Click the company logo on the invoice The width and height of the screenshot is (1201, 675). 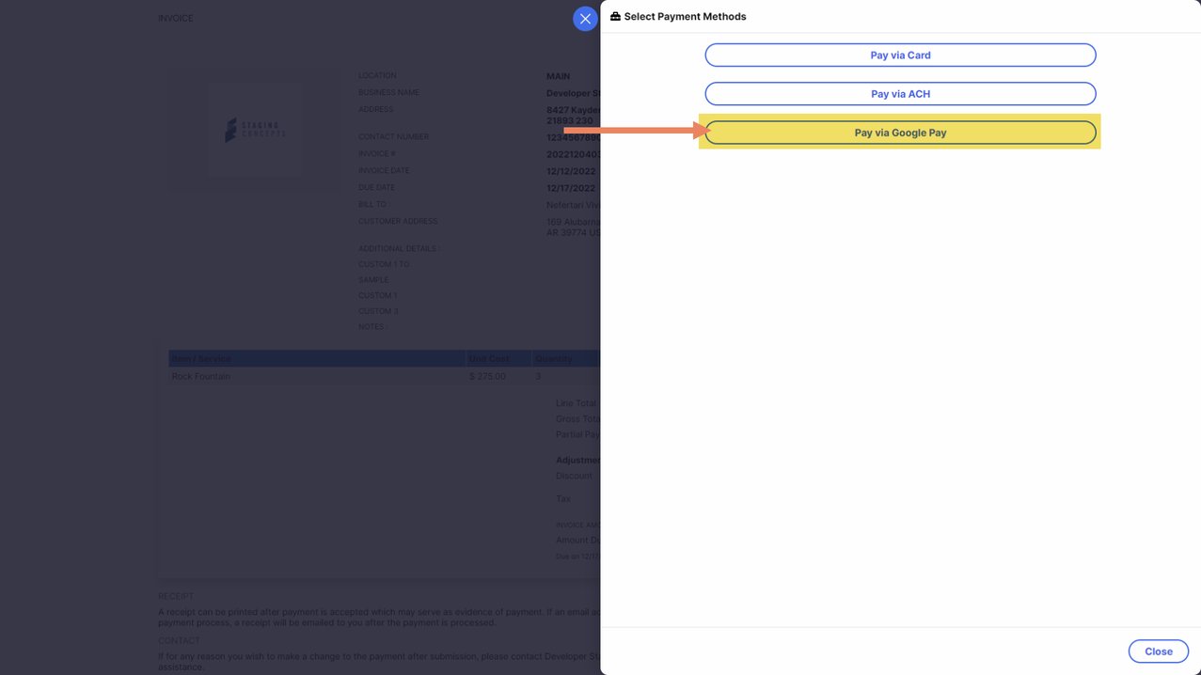point(255,130)
